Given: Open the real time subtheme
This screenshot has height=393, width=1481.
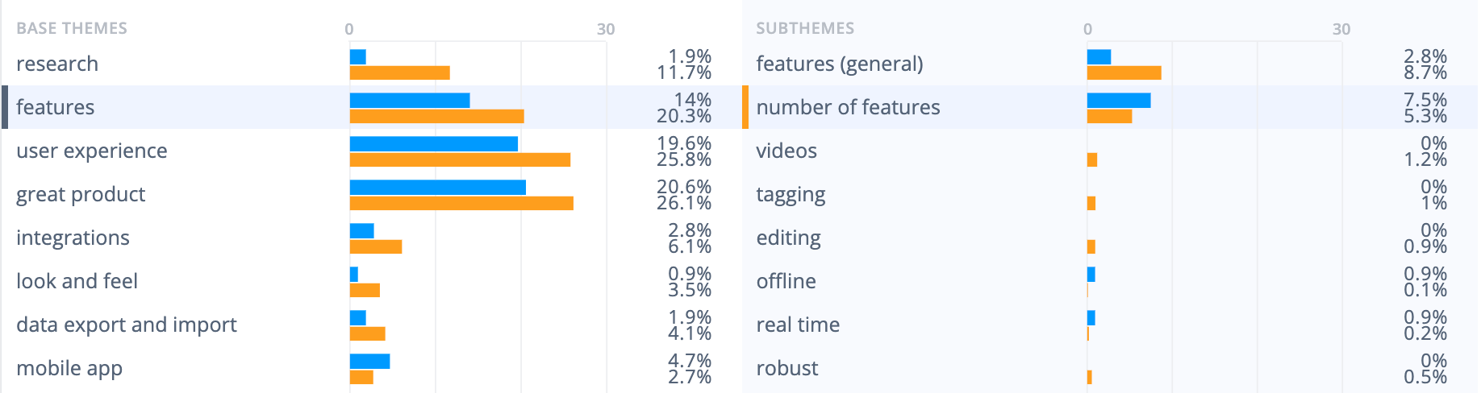Looking at the screenshot, I should [x=1110, y=325].
